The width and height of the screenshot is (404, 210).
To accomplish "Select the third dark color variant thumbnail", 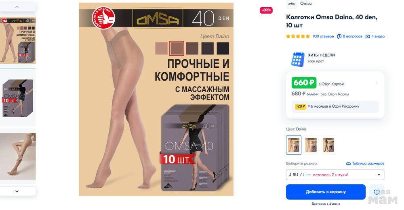I will 328,145.
